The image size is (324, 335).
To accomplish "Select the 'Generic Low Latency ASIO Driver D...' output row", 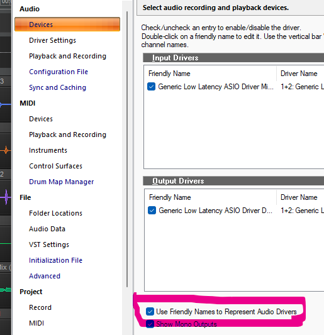I will [x=215, y=210].
